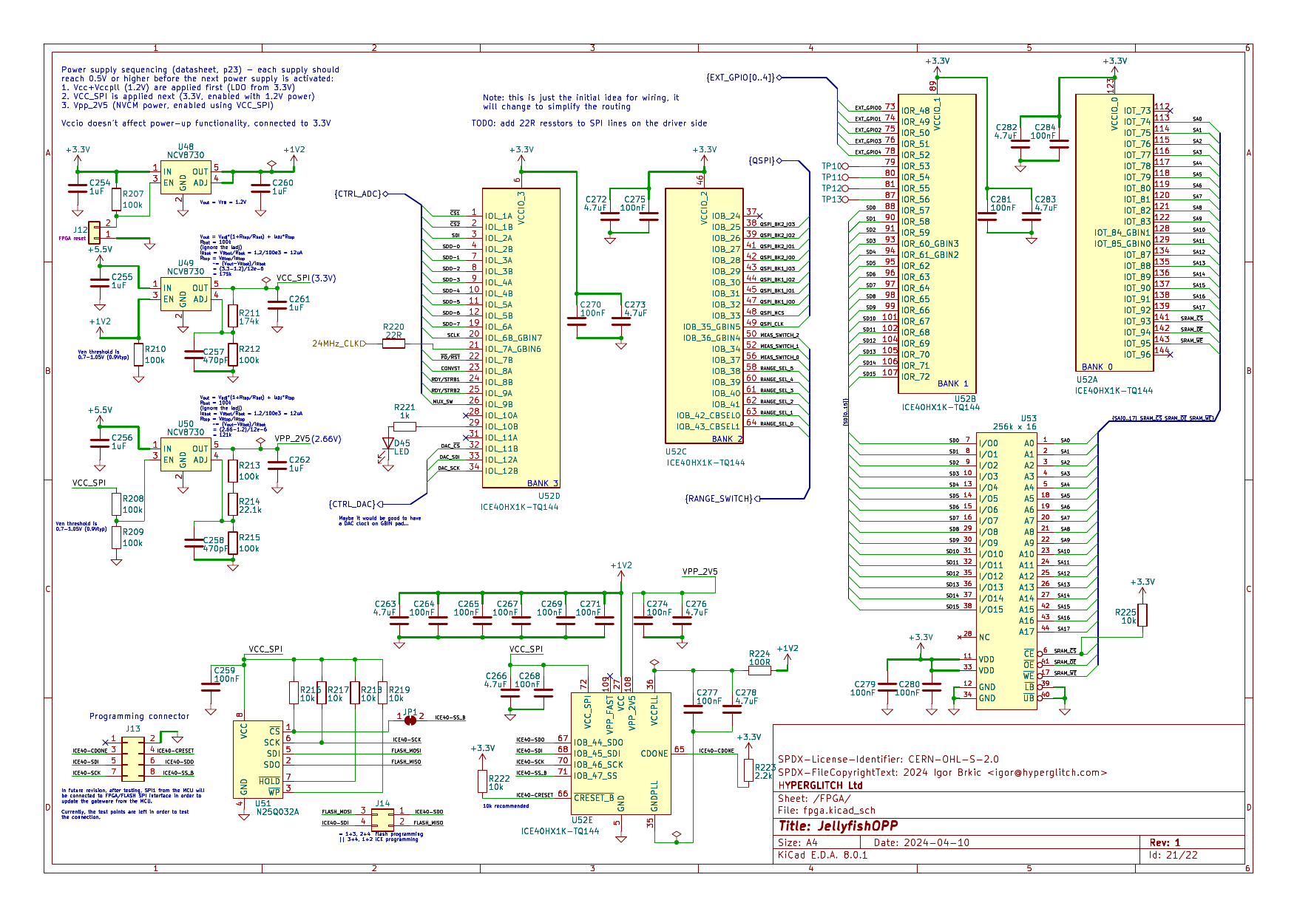Click the J14 flash programming header
1297x917 pixels.
tap(382, 819)
